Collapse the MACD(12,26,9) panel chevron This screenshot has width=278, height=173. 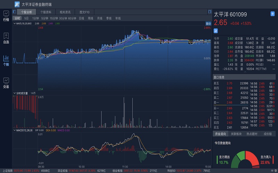point(15,130)
